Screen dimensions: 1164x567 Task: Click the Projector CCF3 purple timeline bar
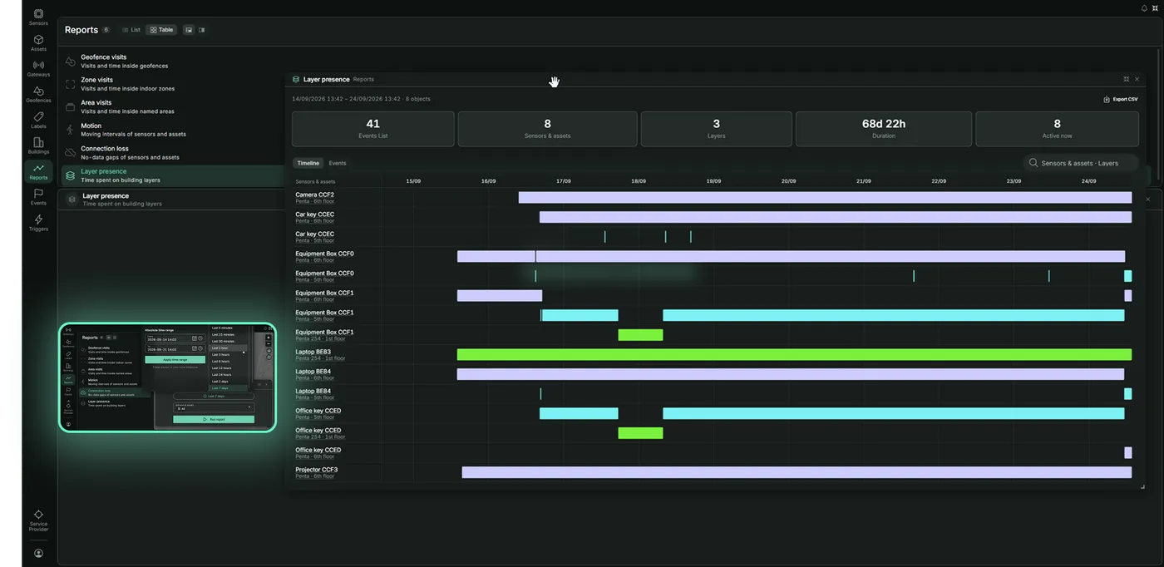(797, 472)
